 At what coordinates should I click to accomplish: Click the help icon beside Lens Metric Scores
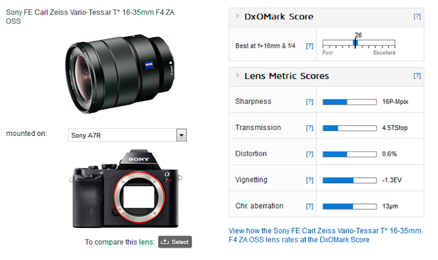coord(417,76)
